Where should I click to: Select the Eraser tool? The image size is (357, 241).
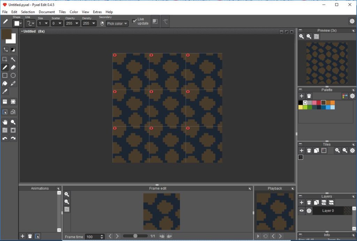pyautogui.click(x=13, y=67)
